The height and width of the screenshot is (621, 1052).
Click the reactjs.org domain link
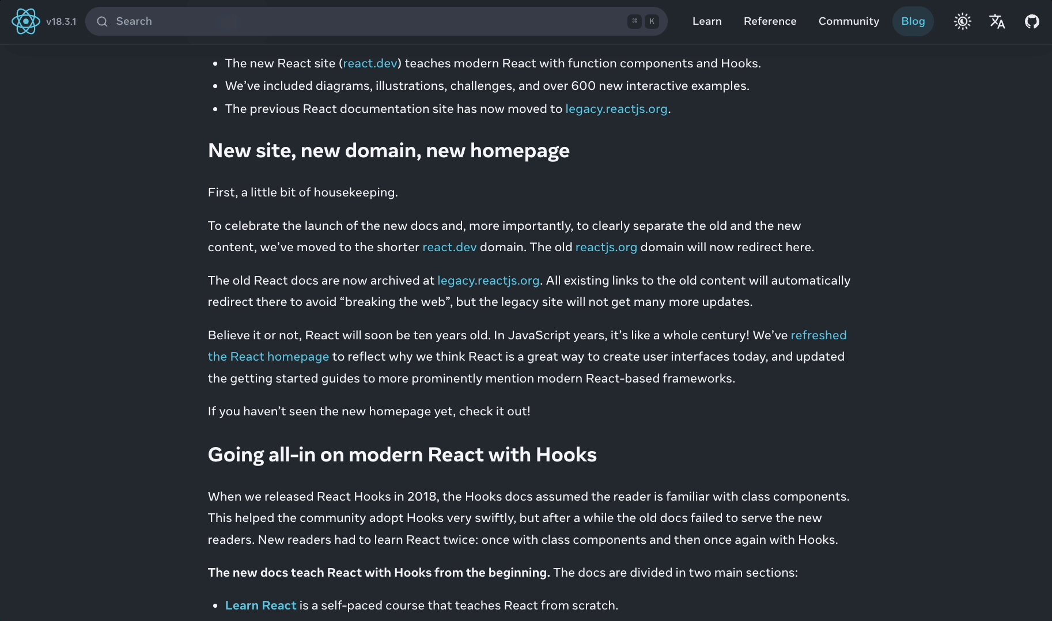[606, 247]
